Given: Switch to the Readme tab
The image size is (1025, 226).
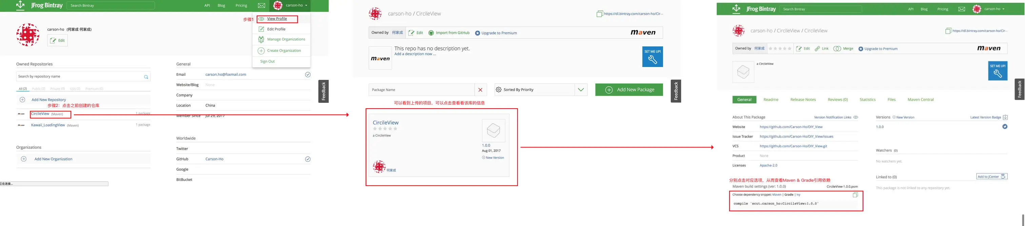Looking at the screenshot, I should [x=771, y=100].
